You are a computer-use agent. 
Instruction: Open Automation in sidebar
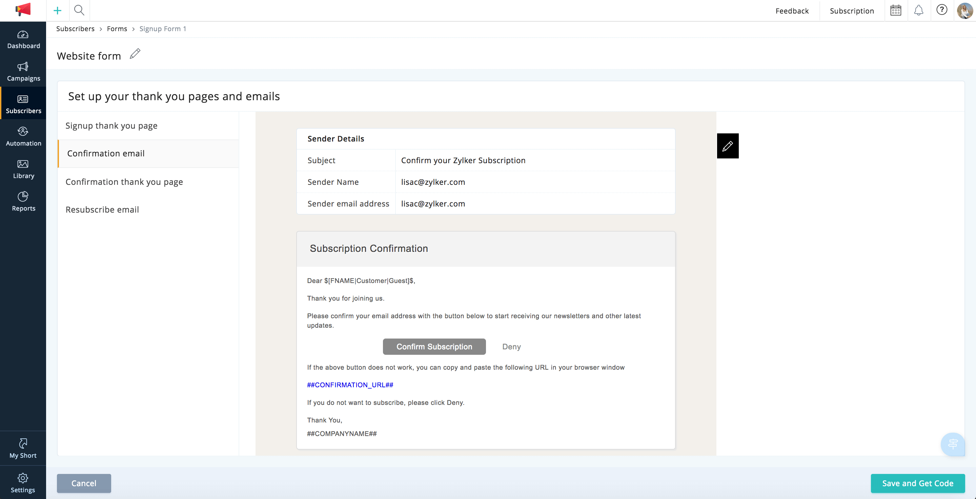[23, 137]
